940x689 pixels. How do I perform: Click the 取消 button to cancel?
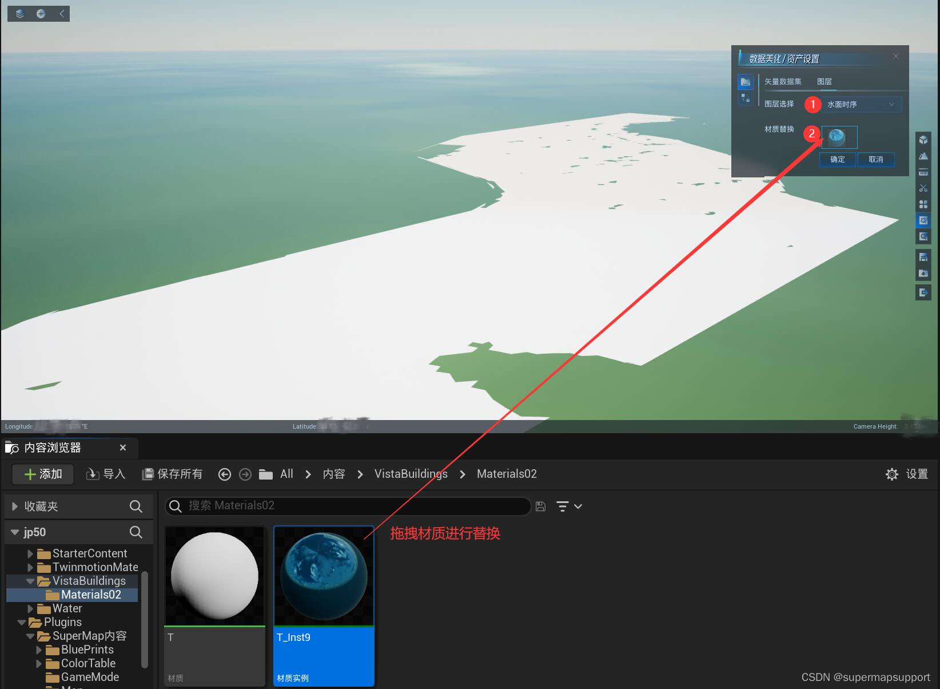point(876,160)
